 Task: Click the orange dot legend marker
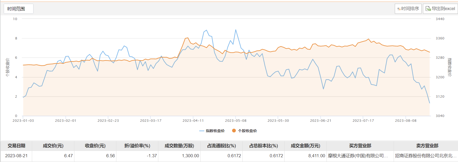234,130
